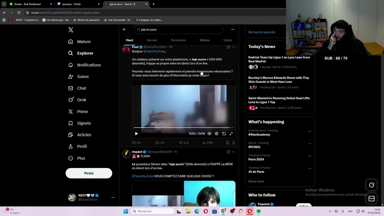Open Explorer in sidebar
This screenshot has width=384, height=216.
[81, 53]
